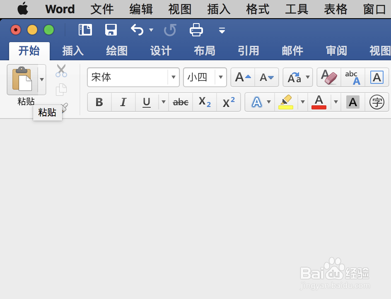Open the 工具 menu

[297, 9]
